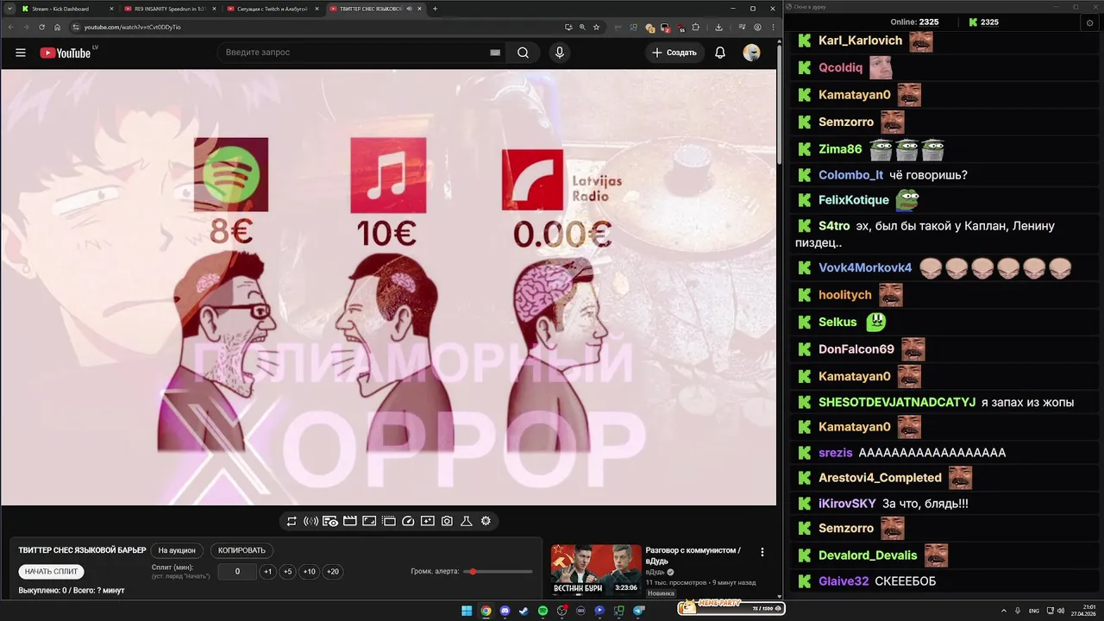Image resolution: width=1104 pixels, height=621 pixels.
Task: Click the НАЧАТЬ СПЛИТ button
Action: (x=51, y=572)
